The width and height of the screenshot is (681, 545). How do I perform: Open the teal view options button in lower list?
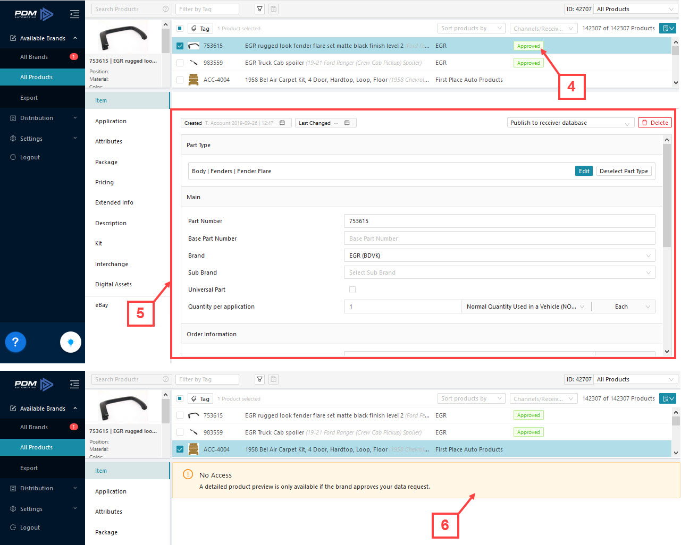pyautogui.click(x=668, y=398)
